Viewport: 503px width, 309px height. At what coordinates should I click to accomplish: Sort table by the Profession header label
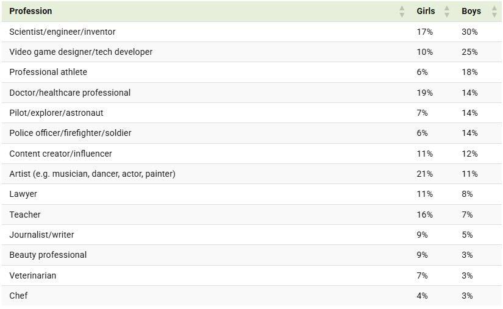click(30, 11)
